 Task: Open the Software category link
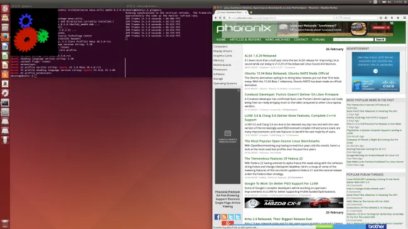click(219, 74)
